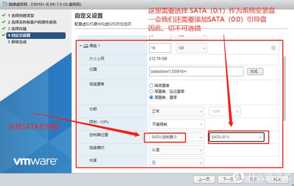Click the disk size field showing 16
Viewport: 294px width, 186px height.
(x=160, y=48)
